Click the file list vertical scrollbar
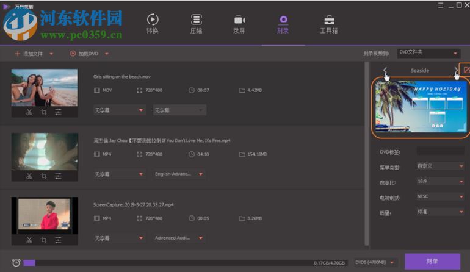 (366, 154)
